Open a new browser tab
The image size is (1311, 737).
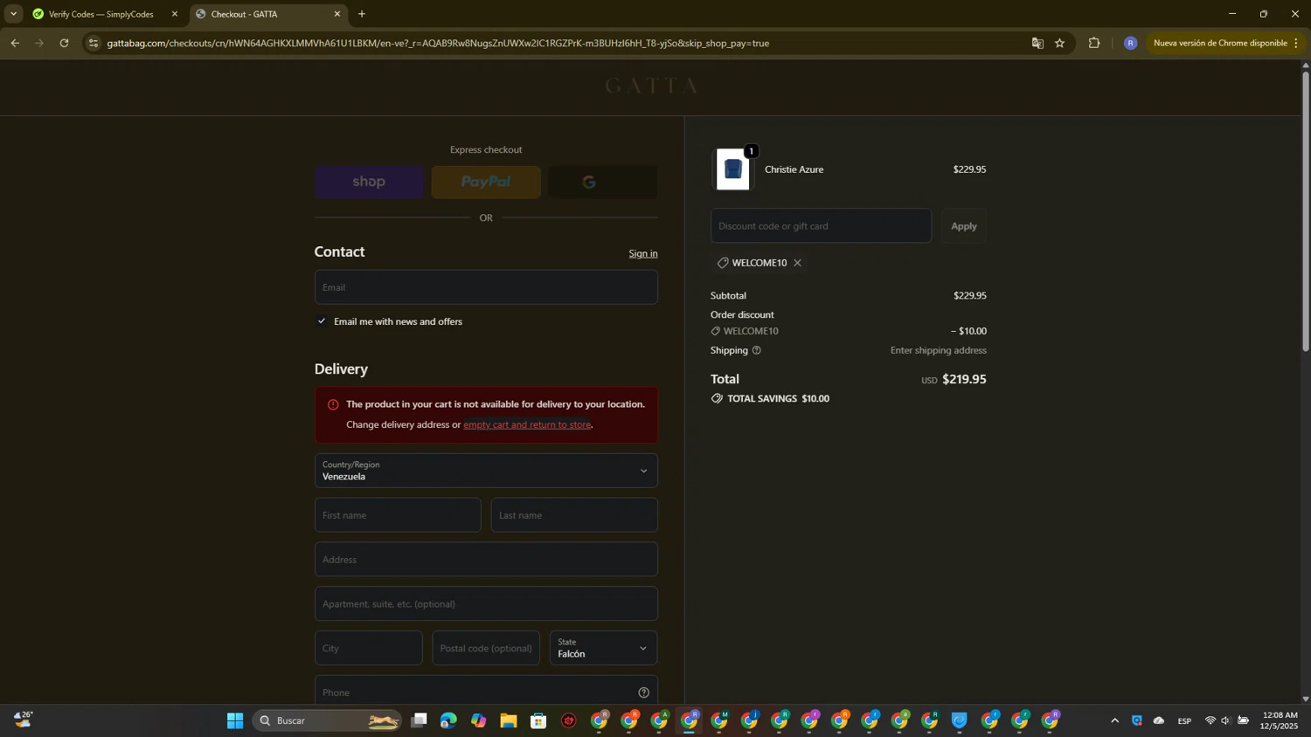click(x=362, y=14)
